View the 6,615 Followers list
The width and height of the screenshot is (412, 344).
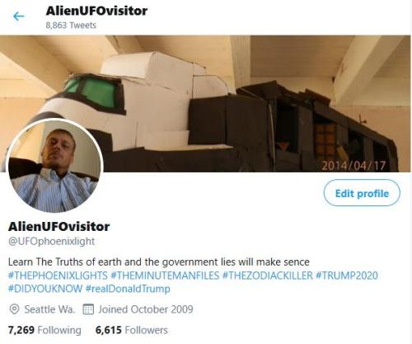pyautogui.click(x=132, y=330)
